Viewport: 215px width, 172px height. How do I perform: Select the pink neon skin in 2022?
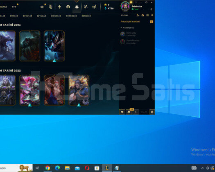[x=30, y=90]
